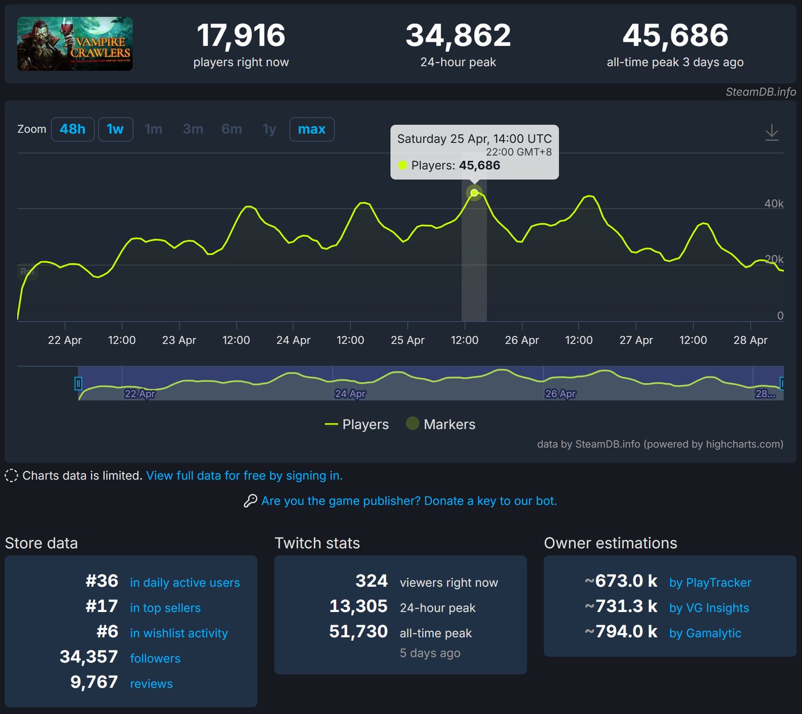Image resolution: width=802 pixels, height=714 pixels.
Task: Open the 'by PlayTracker' estimation link
Action: tap(710, 583)
